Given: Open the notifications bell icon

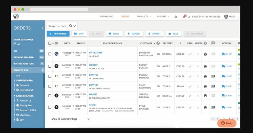Looking at the screenshot, I should tap(184, 17).
